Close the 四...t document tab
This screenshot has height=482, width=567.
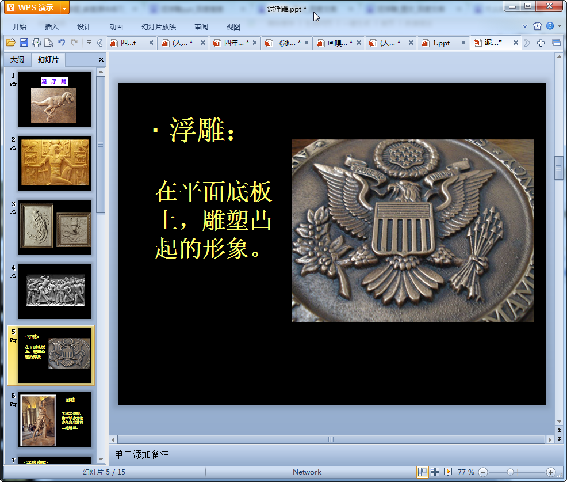click(151, 43)
